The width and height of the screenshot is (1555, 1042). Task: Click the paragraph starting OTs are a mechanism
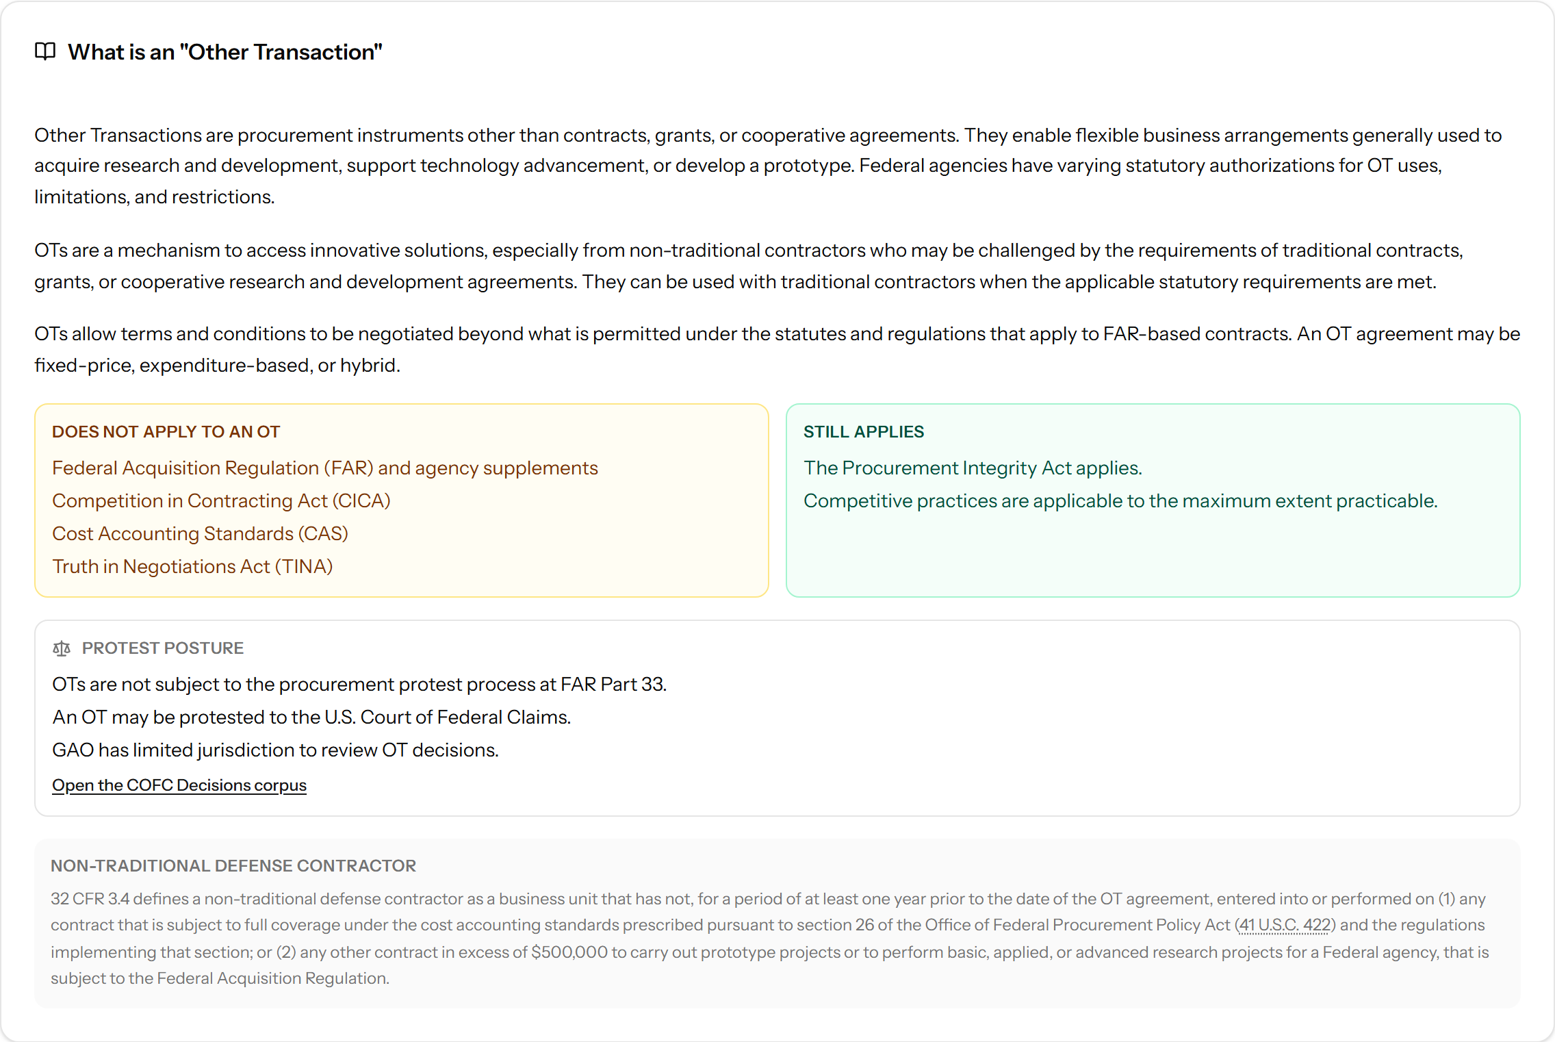749,266
